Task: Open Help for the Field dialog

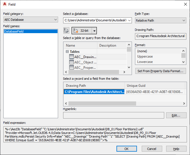Action: [x=176, y=149]
